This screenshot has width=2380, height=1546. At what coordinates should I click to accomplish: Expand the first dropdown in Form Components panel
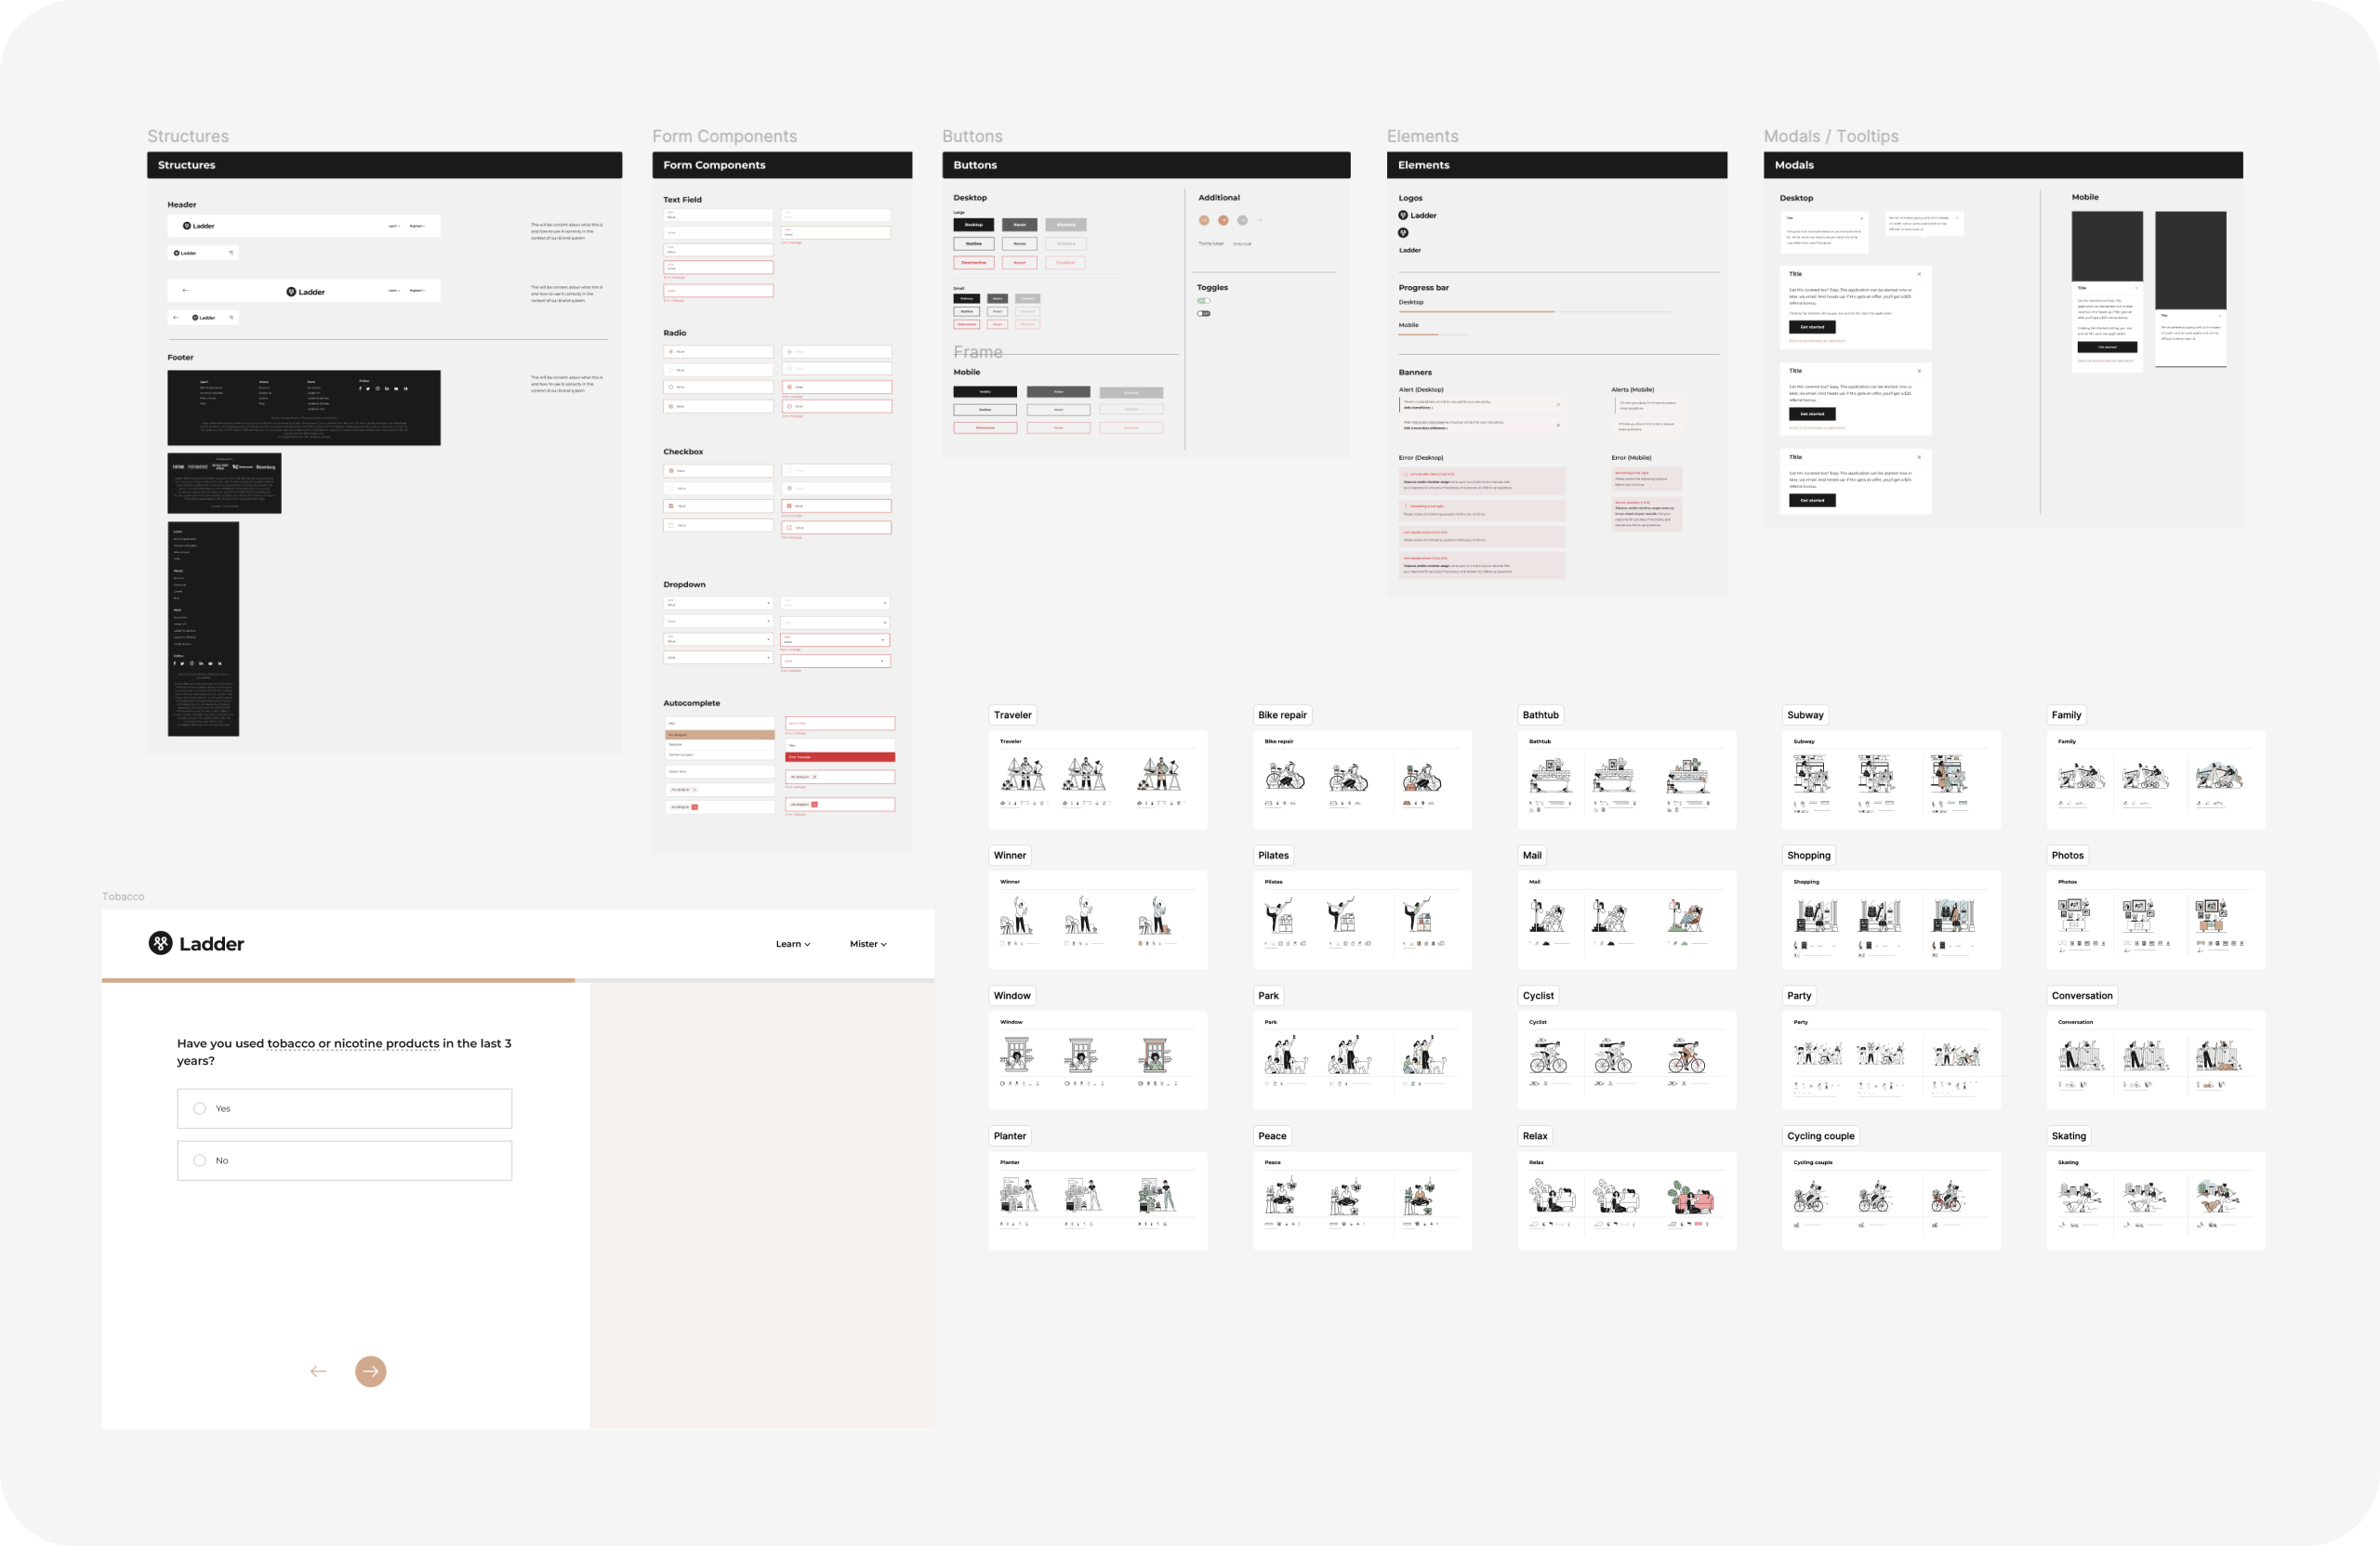718,603
